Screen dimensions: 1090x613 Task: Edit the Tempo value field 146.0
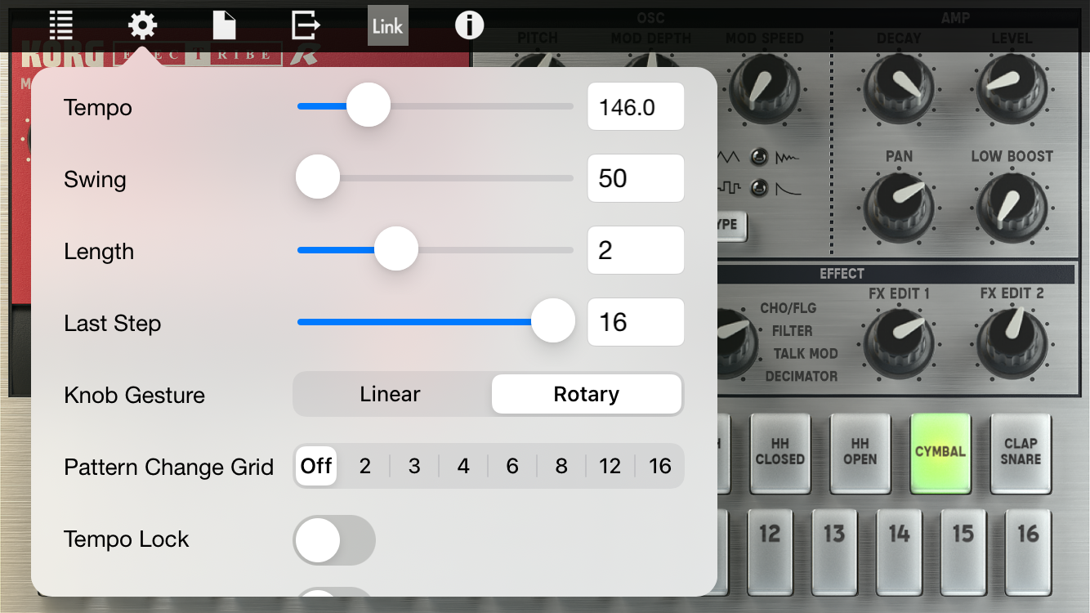click(636, 106)
